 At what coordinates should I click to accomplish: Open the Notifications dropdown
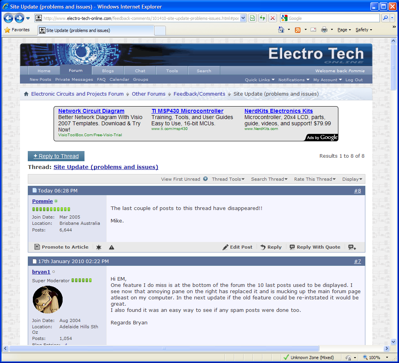click(294, 80)
